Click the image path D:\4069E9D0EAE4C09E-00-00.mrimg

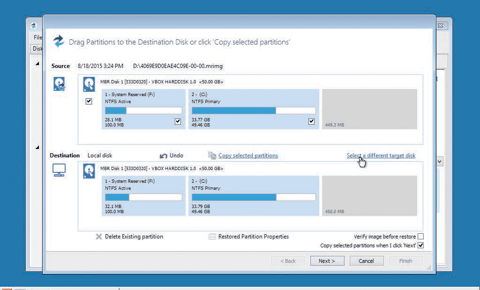coord(178,66)
